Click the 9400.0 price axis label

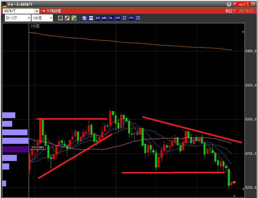(x=251, y=51)
